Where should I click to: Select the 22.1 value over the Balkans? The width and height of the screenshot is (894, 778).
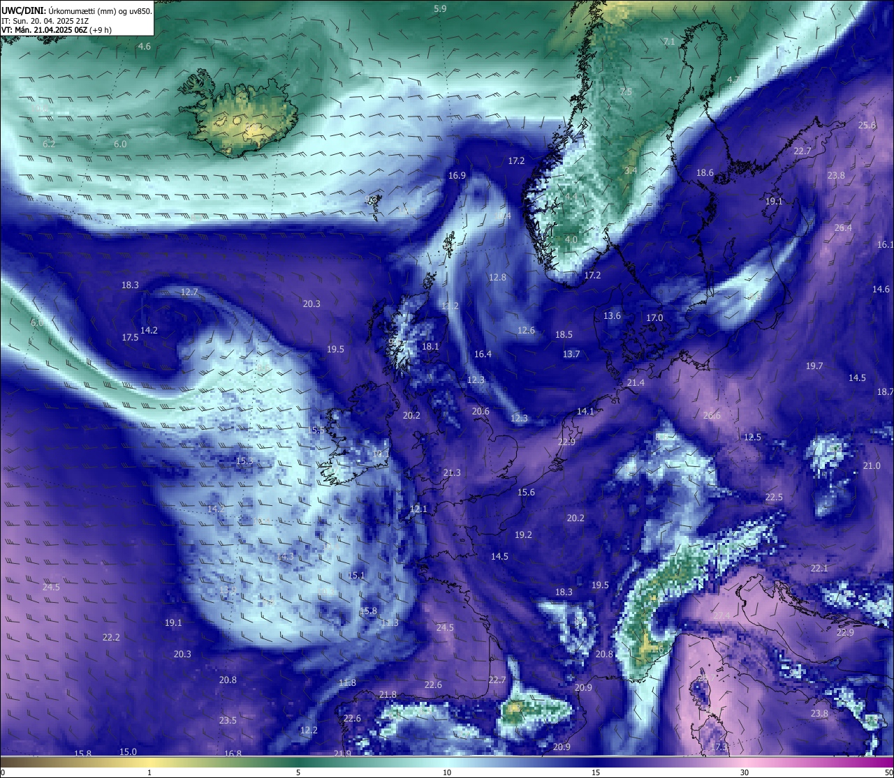click(x=819, y=569)
